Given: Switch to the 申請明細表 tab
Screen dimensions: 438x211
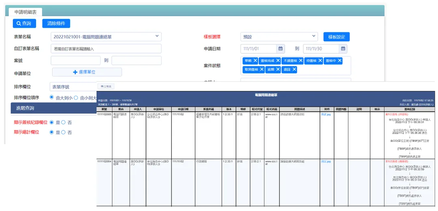Looking at the screenshot, I should [26, 12].
